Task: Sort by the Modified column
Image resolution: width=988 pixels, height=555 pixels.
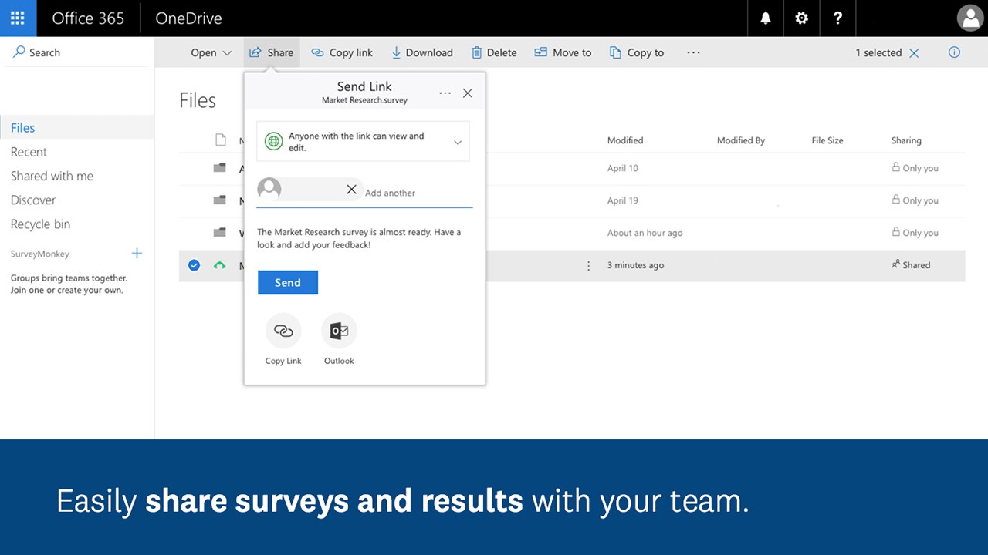Action: coord(625,140)
